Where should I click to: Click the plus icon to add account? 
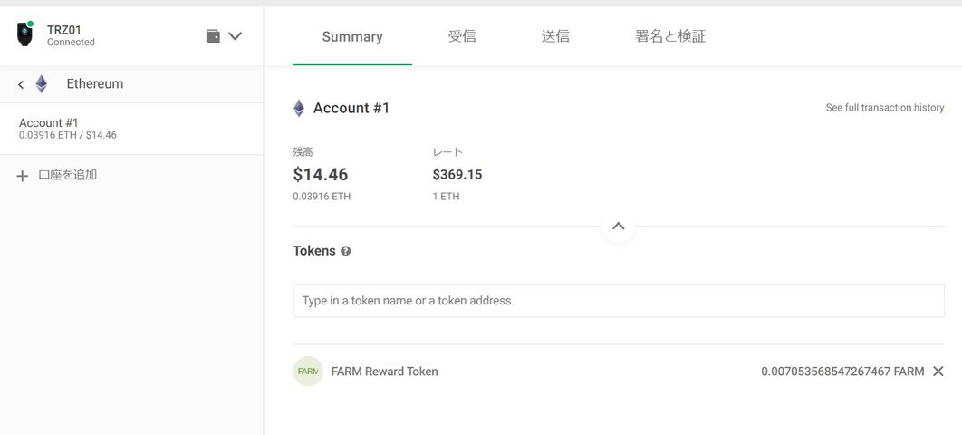[22, 176]
